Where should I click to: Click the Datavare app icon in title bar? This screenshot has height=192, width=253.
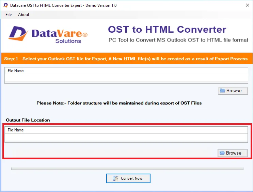[6, 5]
